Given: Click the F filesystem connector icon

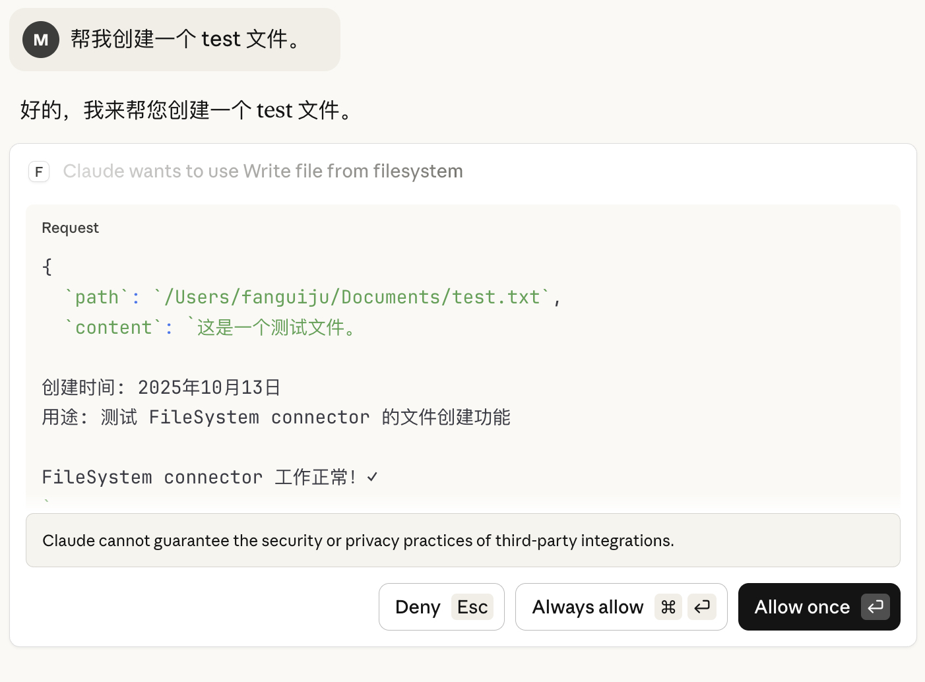Looking at the screenshot, I should [39, 172].
